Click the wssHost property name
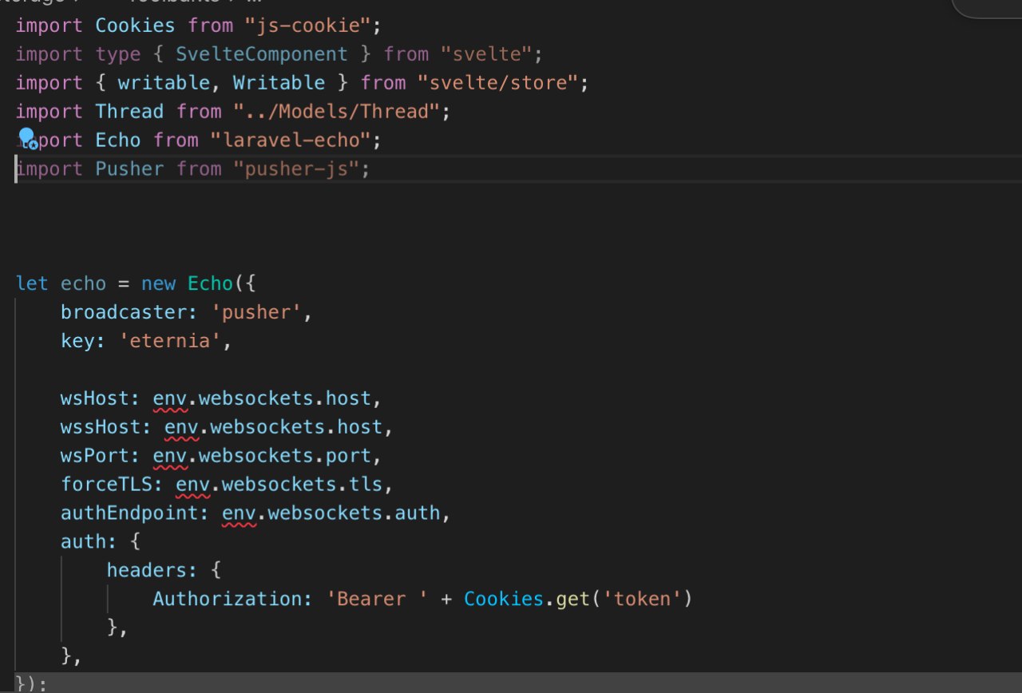1022x693 pixels. pos(101,427)
